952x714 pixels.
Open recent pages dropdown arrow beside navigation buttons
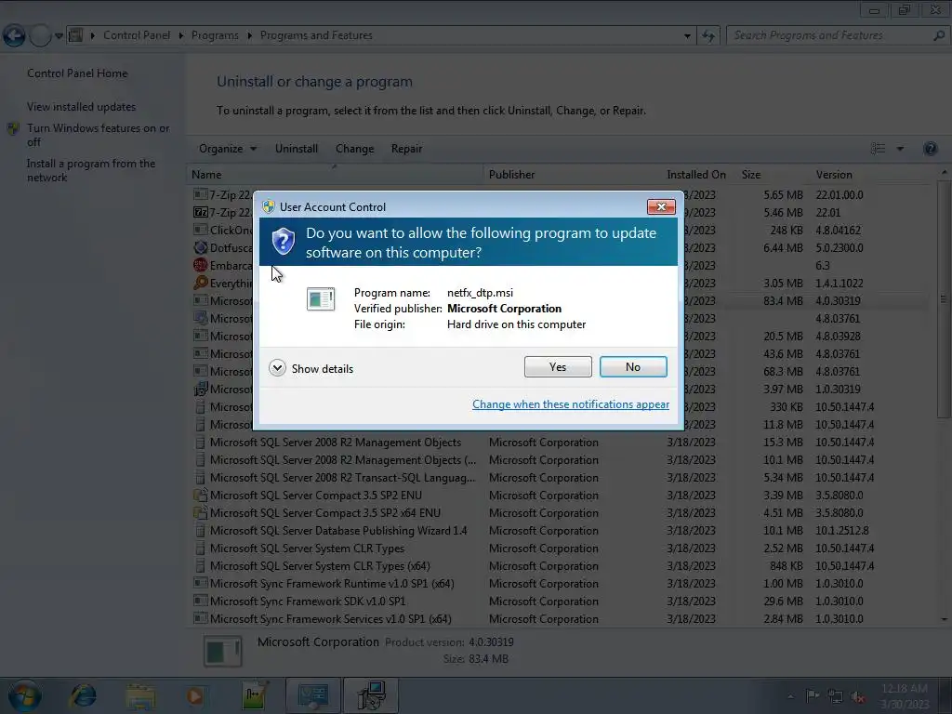coord(59,36)
